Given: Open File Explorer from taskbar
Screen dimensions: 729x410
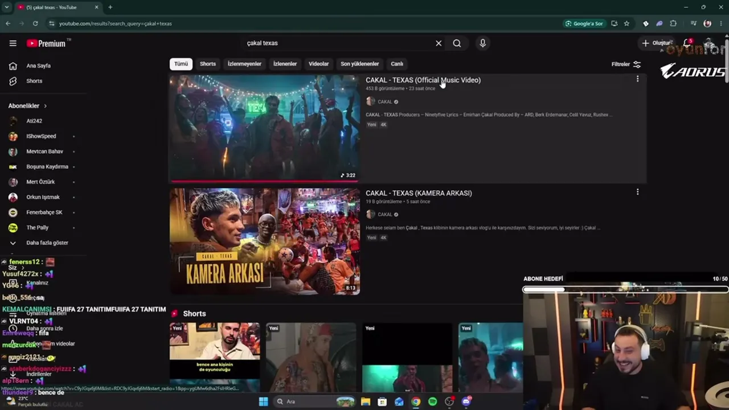Looking at the screenshot, I should pos(366,401).
